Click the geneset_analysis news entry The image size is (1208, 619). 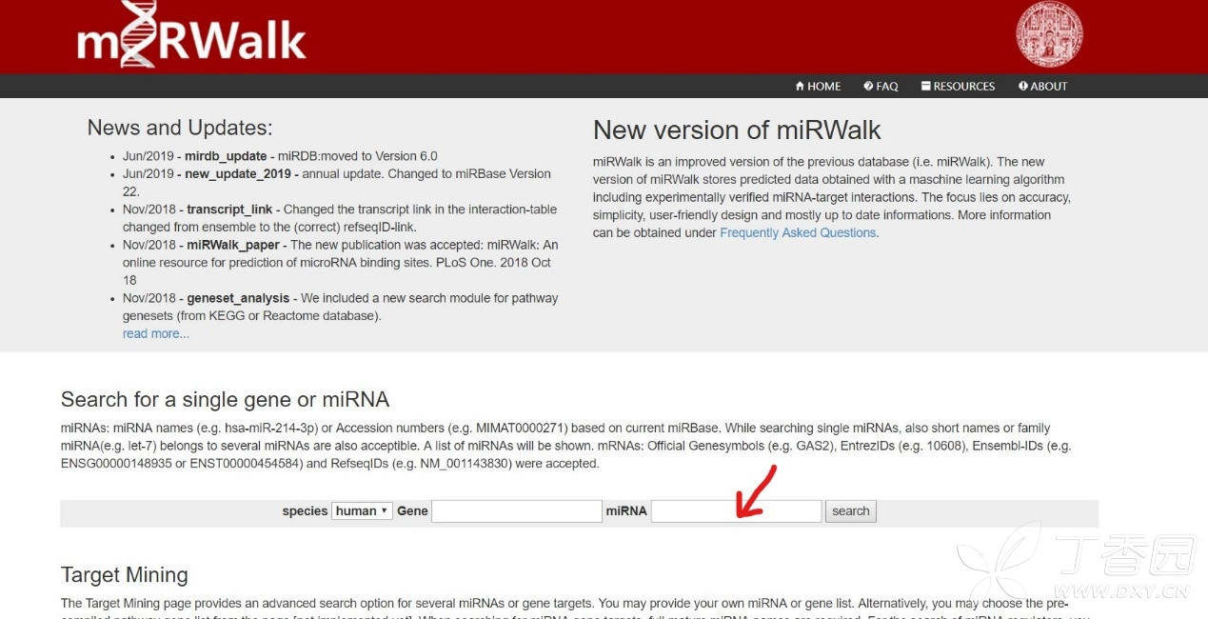pyautogui.click(x=239, y=298)
